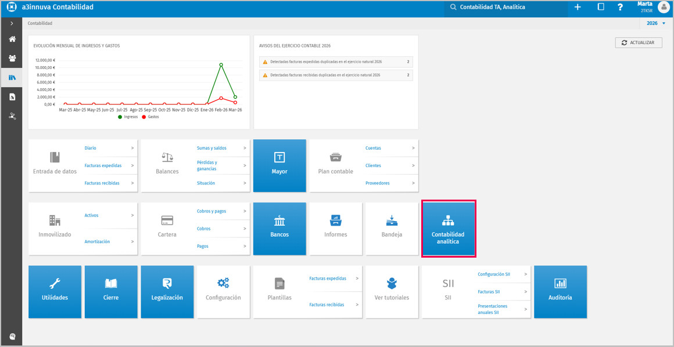Image resolution: width=674 pixels, height=347 pixels.
Task: Open the year 2026 dropdown
Action: [x=656, y=23]
